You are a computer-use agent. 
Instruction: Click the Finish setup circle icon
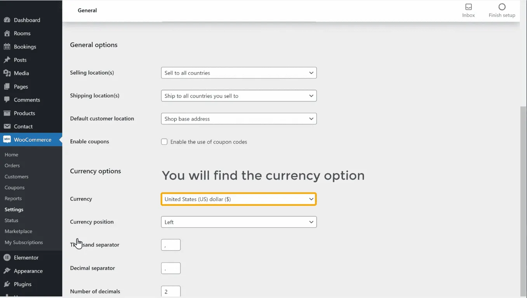[502, 7]
